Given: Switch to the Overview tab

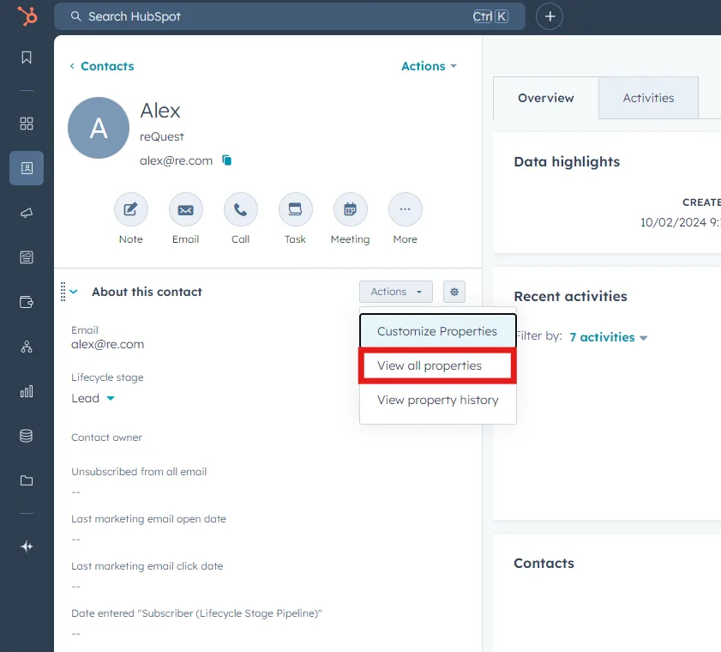Looking at the screenshot, I should [x=546, y=98].
